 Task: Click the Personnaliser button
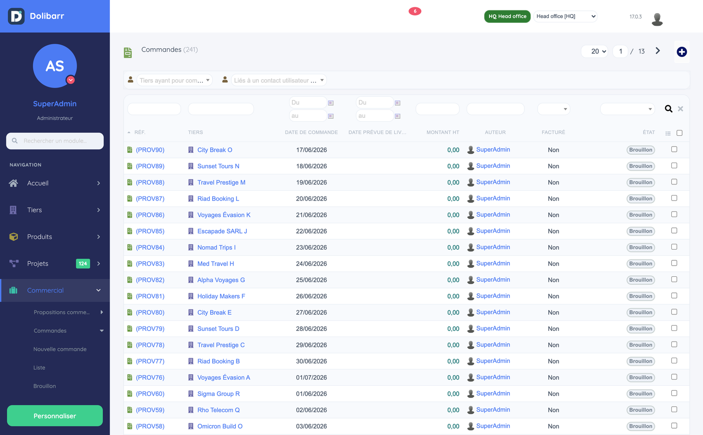55,416
